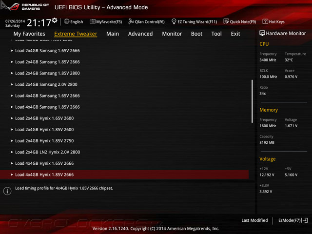Click +5V reading 5.160 V

(291, 175)
